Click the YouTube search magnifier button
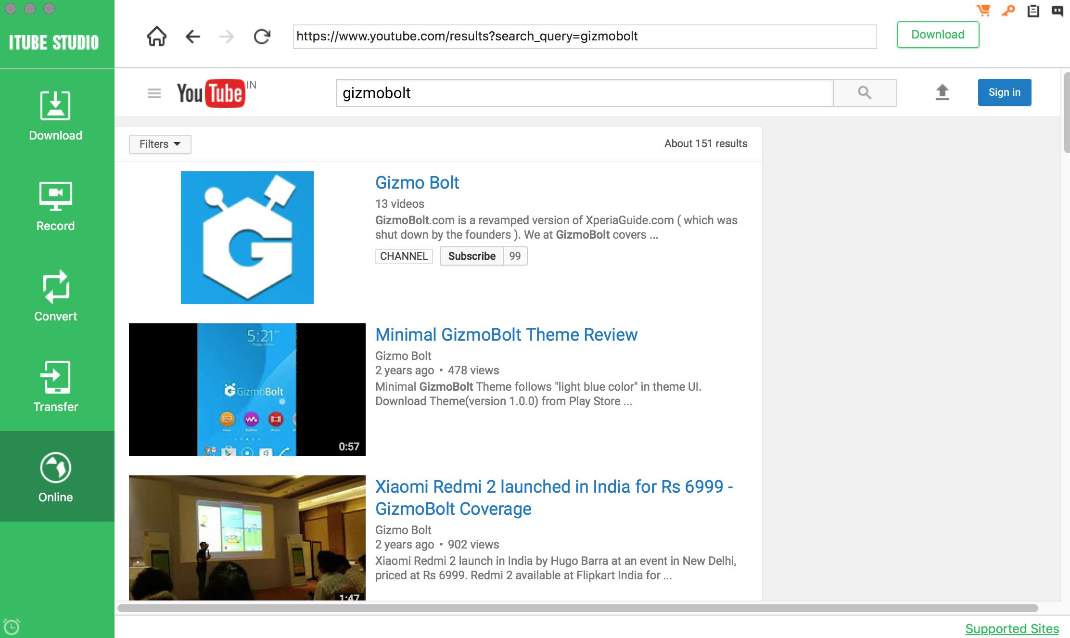 coord(865,93)
